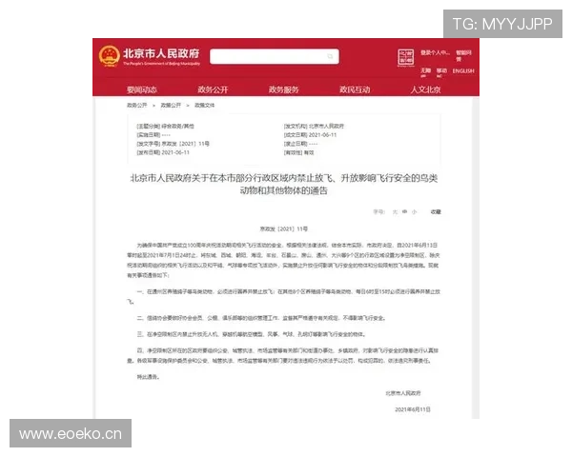This screenshot has width=572, height=457.
Task: Click the 收藏 bookmark button
Action: point(436,211)
